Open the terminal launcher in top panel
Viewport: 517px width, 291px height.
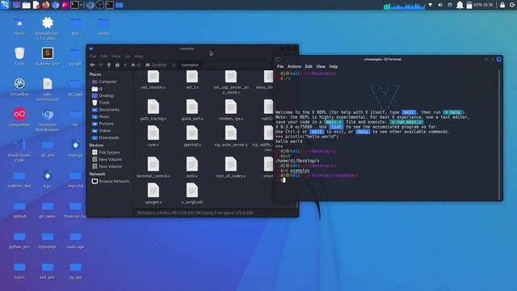click(74, 5)
